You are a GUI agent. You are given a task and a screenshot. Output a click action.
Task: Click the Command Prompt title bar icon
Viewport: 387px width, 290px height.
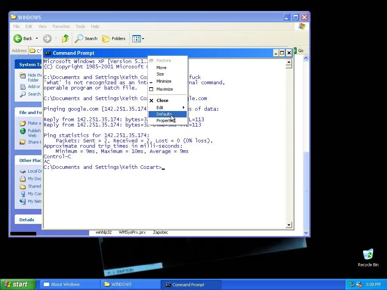48,53
